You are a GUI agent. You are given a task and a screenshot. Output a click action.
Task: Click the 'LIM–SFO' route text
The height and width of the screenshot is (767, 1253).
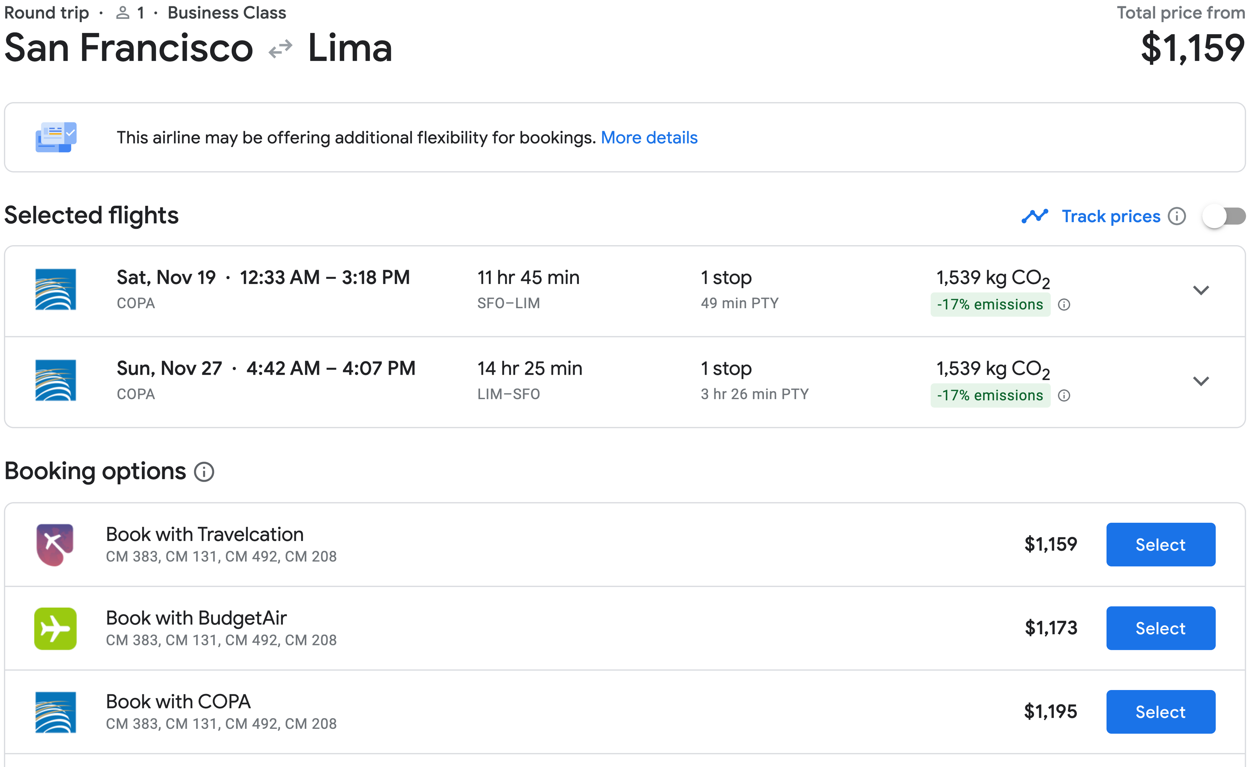coord(508,394)
